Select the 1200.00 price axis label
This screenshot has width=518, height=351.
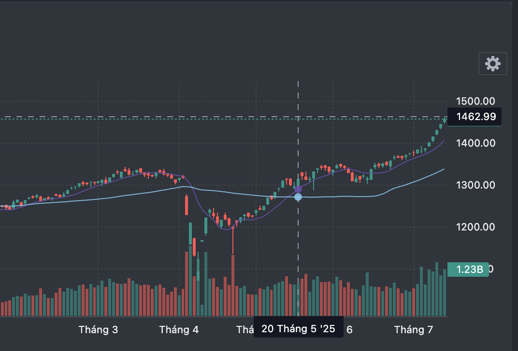click(476, 227)
